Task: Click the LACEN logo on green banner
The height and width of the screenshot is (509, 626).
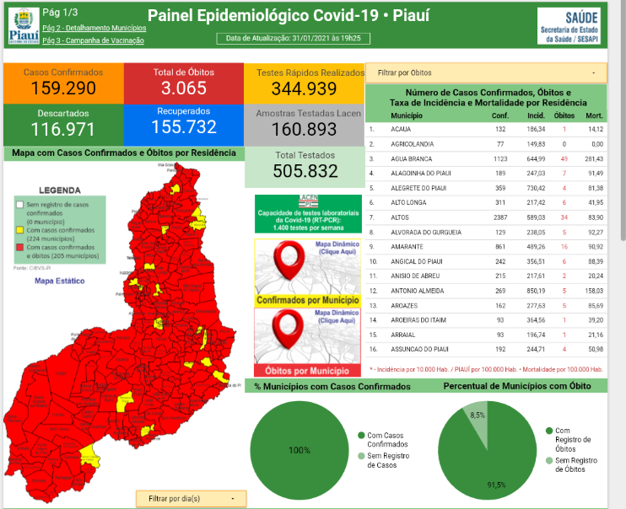Action: click(307, 202)
